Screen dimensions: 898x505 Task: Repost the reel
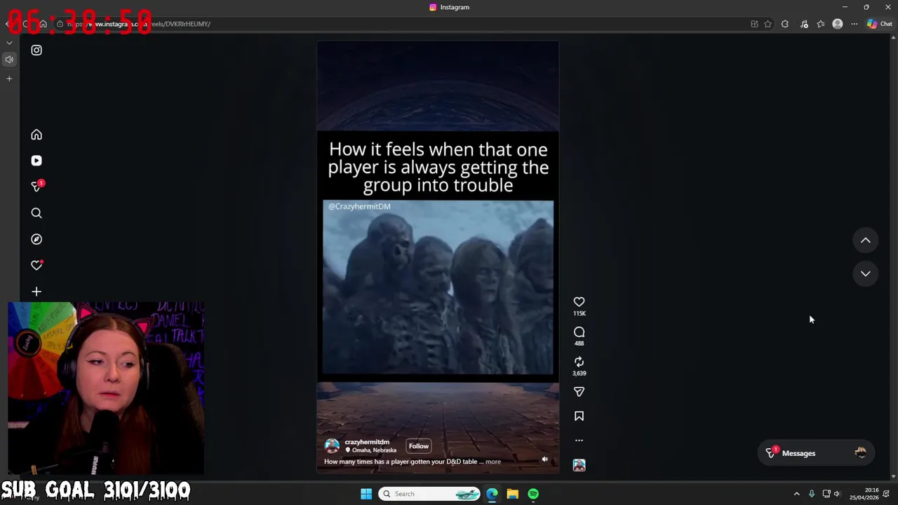click(579, 362)
